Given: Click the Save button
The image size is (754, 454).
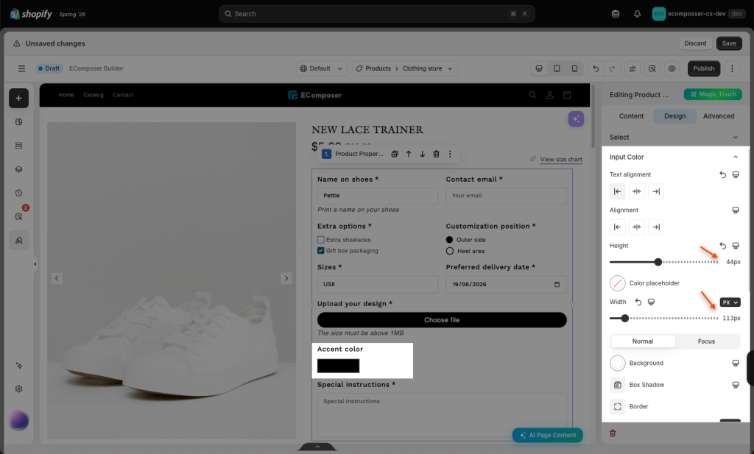Looking at the screenshot, I should (x=728, y=43).
